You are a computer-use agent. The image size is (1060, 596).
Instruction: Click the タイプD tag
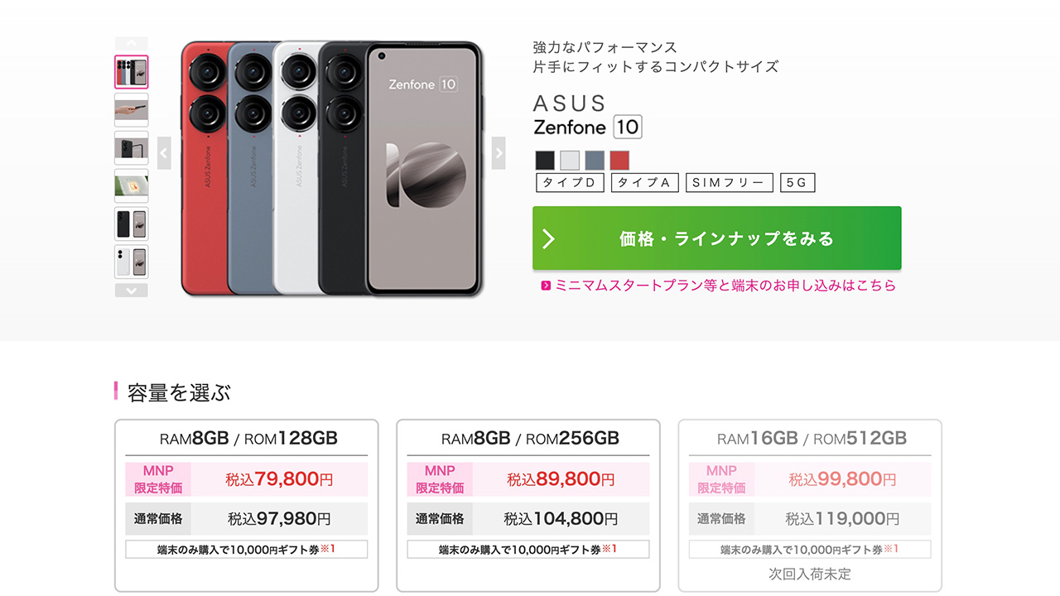coord(570,183)
